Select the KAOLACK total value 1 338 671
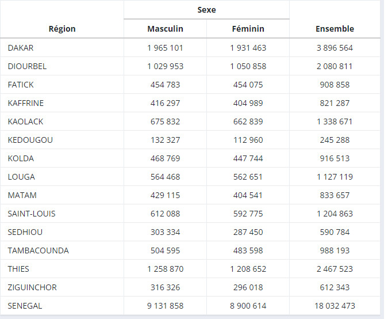The height and width of the screenshot is (319, 388). tap(335, 121)
